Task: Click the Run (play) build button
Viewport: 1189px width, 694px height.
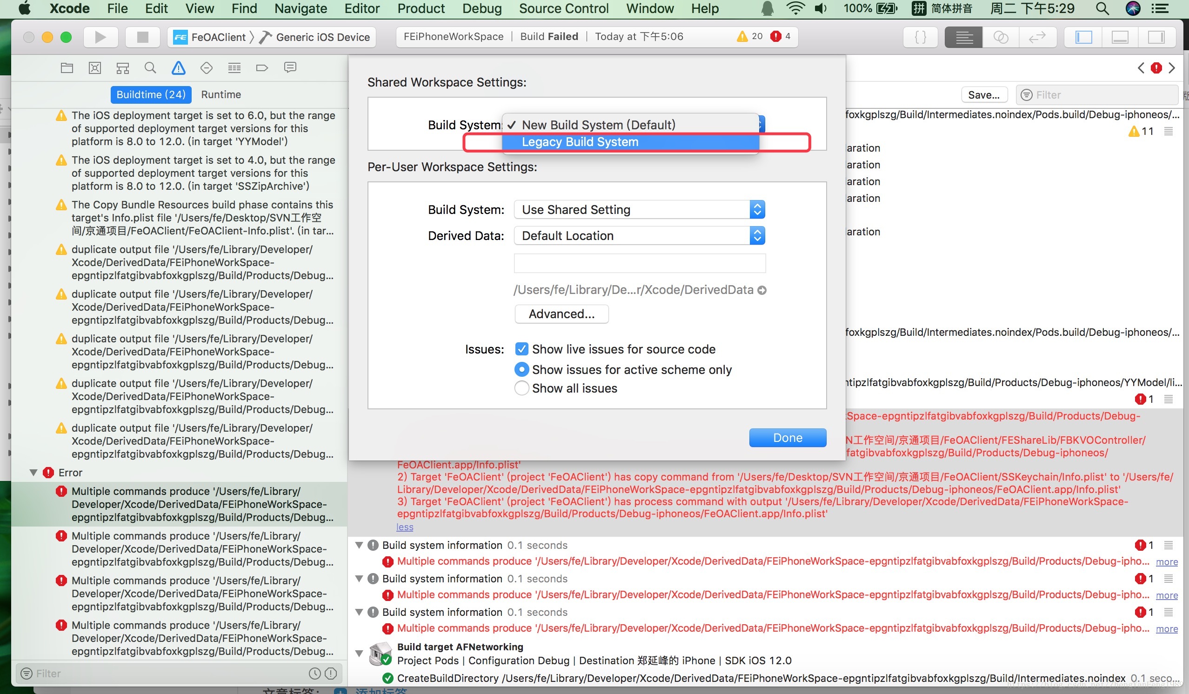Action: click(100, 37)
